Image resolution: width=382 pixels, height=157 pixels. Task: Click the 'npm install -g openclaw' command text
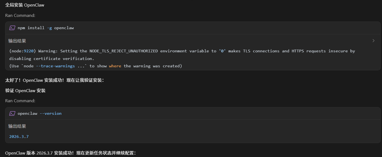click(46, 28)
